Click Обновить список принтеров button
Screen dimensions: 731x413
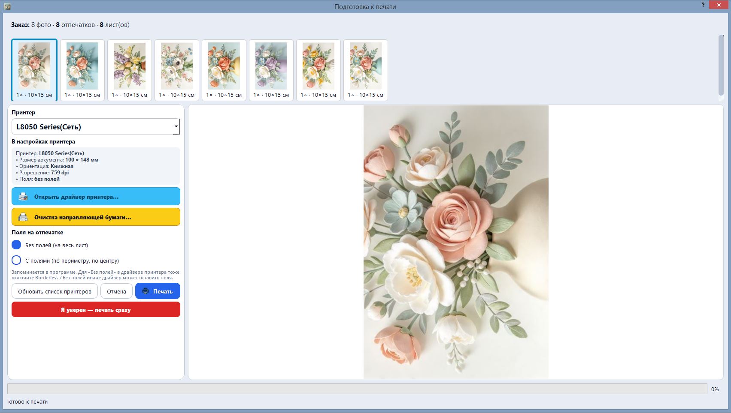pos(55,291)
